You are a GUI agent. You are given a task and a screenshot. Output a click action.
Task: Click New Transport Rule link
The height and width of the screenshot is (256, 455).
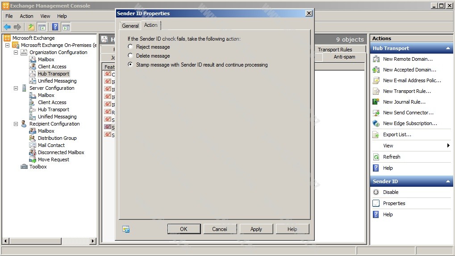407,91
